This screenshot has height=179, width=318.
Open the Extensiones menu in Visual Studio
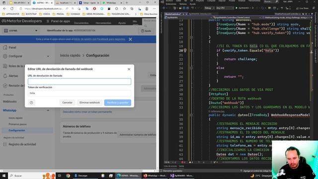(x=171, y=4)
